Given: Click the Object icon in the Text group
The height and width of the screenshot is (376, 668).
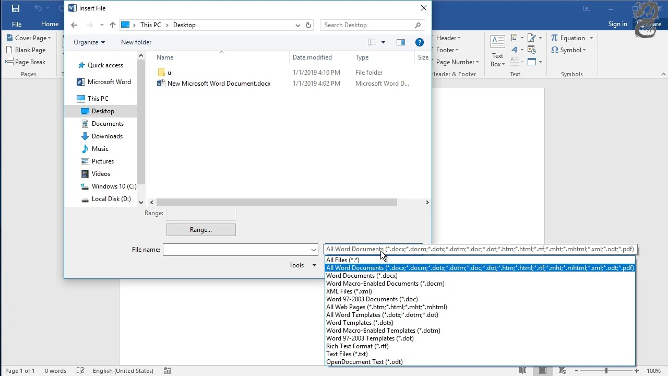Looking at the screenshot, I should pos(532,62).
